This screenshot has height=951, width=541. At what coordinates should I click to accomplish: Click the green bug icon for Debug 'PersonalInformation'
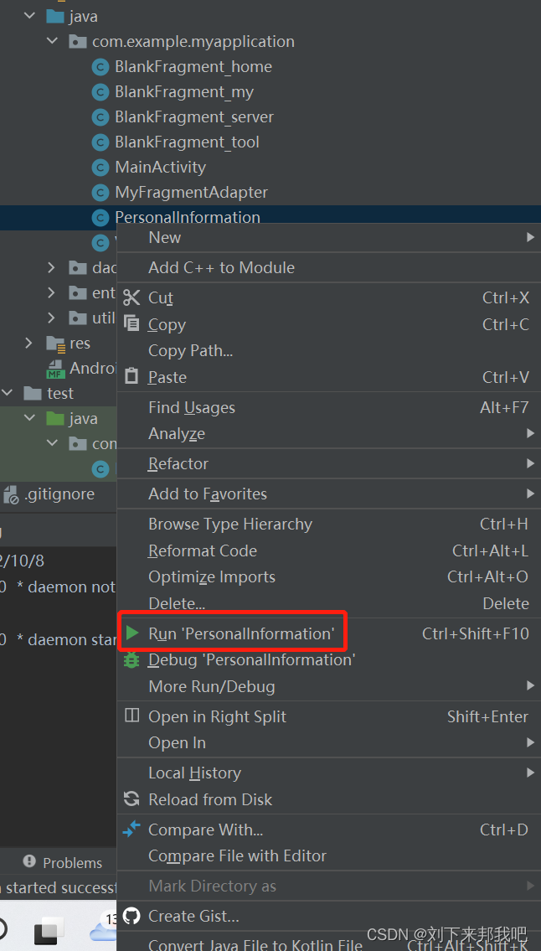pos(131,660)
